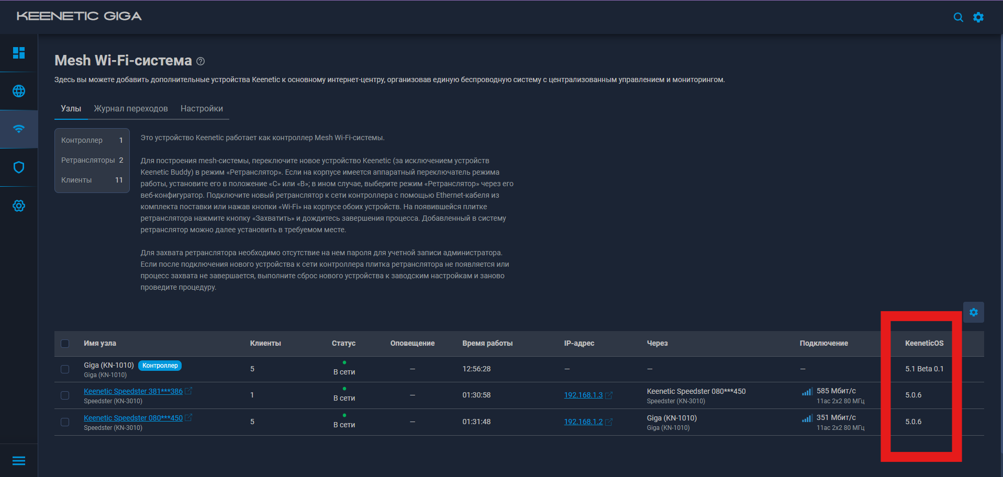Image resolution: width=1003 pixels, height=477 pixels.
Task: Open the dashboard tiles icon in sidebar
Action: [x=19, y=53]
